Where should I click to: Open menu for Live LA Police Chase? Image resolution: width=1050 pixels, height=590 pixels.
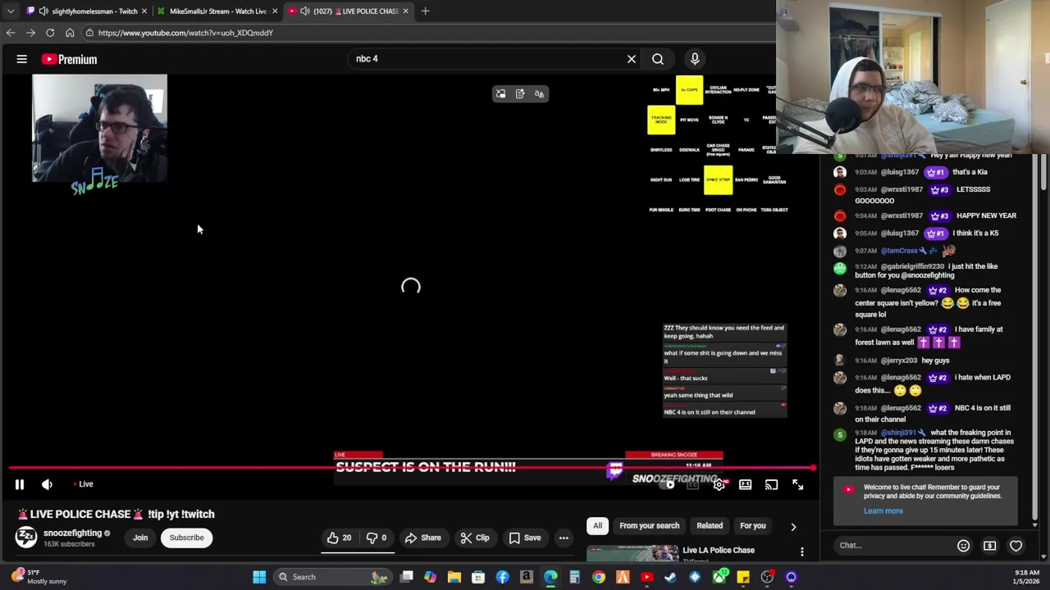pos(801,552)
